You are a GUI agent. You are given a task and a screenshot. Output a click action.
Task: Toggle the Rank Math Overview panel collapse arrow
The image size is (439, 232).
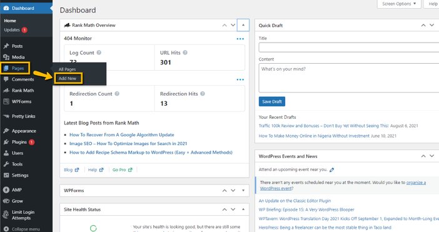[x=243, y=25]
